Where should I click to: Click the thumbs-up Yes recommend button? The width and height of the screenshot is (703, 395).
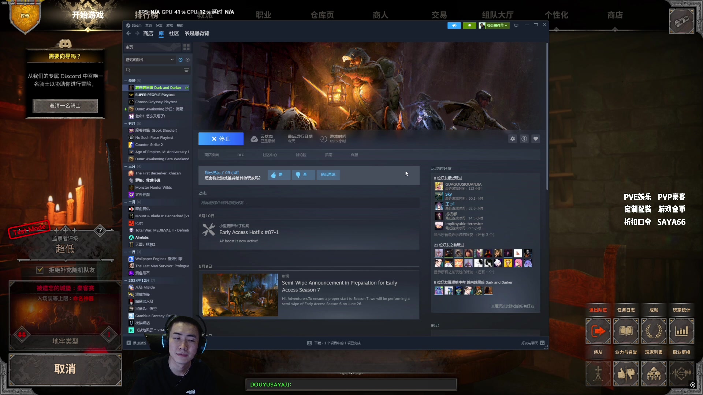279,175
